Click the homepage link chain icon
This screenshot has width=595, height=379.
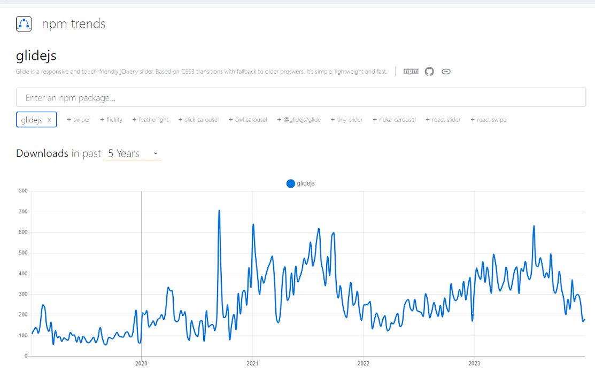446,71
